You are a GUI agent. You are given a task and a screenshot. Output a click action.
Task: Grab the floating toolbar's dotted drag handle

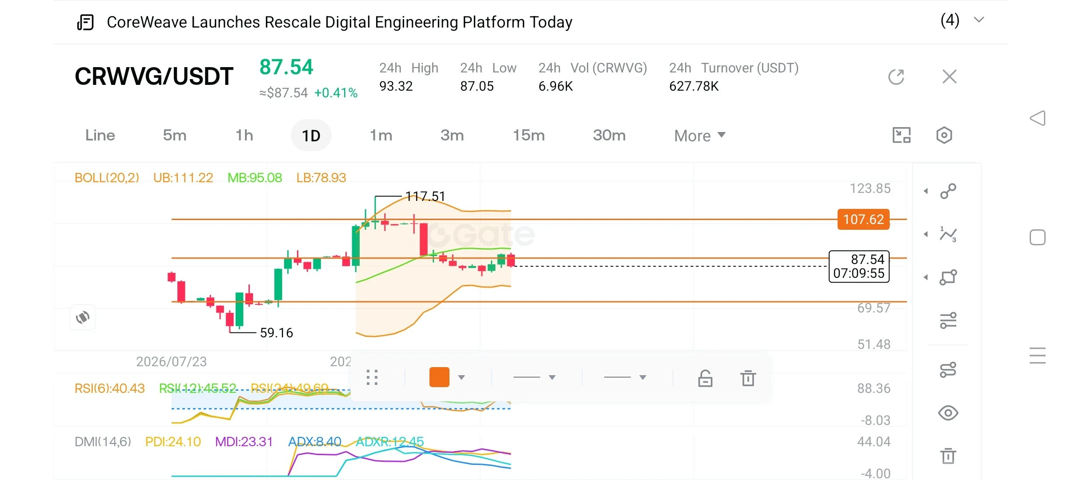click(372, 378)
